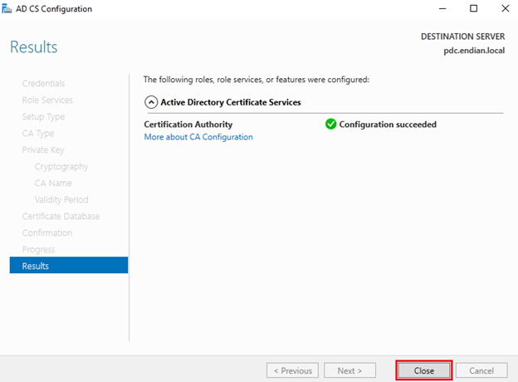
Task: Click the AD CS Configuration title bar icon
Action: (x=7, y=8)
